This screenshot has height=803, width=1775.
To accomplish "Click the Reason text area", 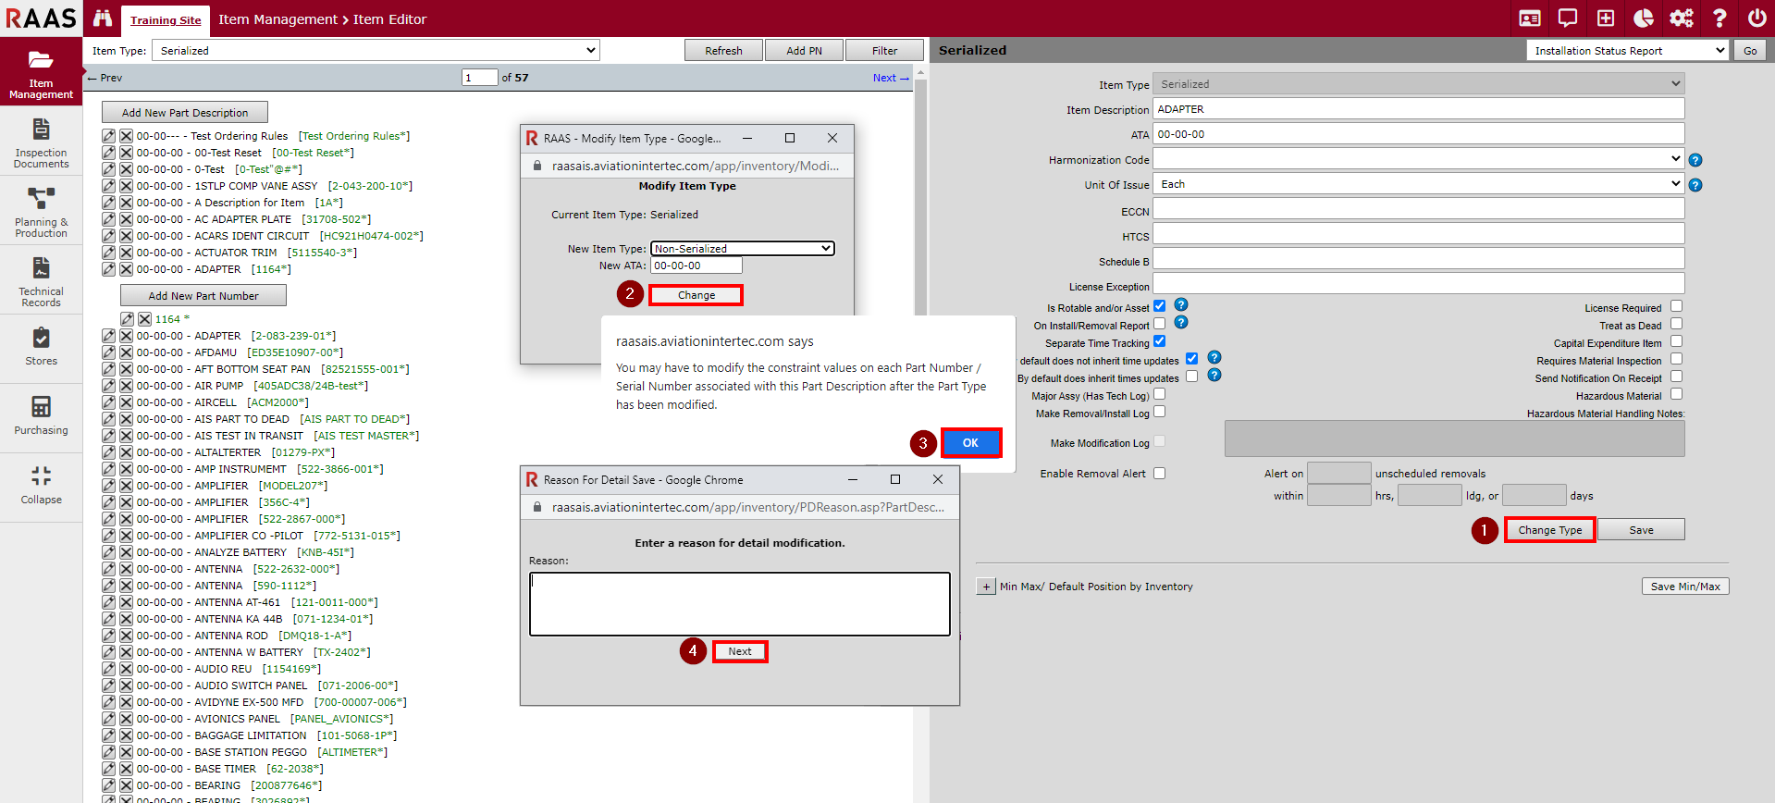I will coord(739,604).
